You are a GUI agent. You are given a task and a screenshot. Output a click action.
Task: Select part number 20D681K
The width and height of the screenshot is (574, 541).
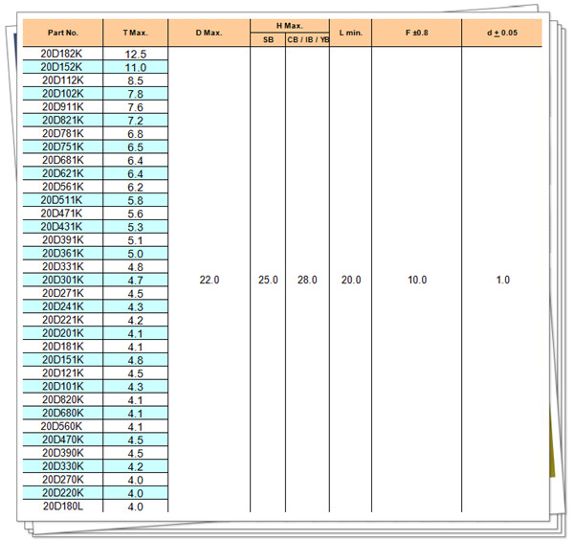tap(63, 160)
